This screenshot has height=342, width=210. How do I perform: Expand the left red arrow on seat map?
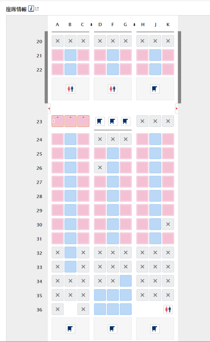coord(49,109)
